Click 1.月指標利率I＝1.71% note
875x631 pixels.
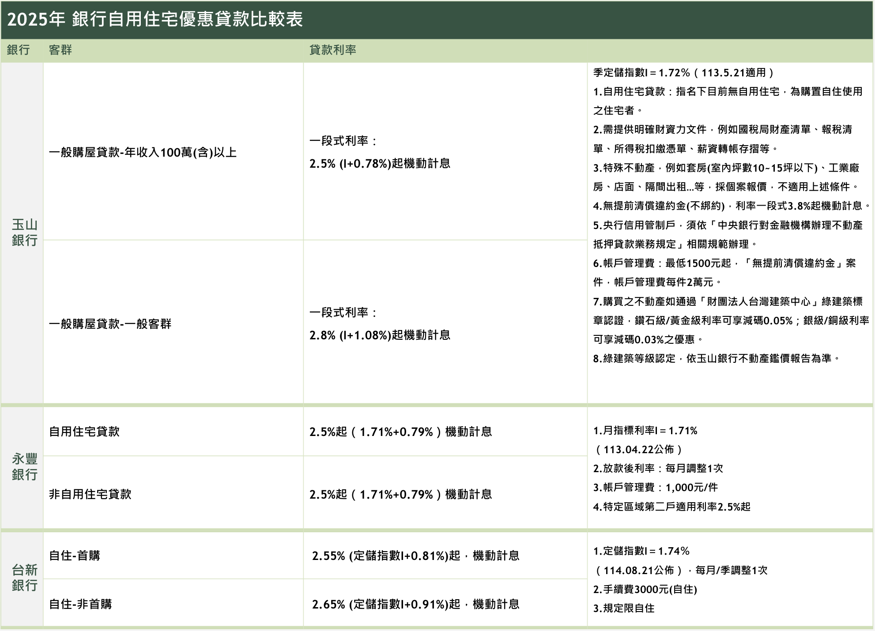tap(645, 431)
